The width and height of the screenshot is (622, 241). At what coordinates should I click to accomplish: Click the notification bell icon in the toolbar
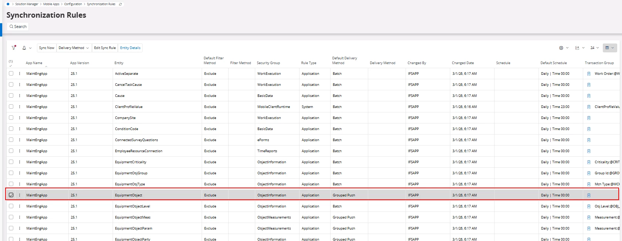click(24, 48)
